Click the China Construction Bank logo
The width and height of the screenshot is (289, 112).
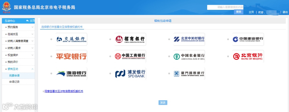tap(248, 39)
